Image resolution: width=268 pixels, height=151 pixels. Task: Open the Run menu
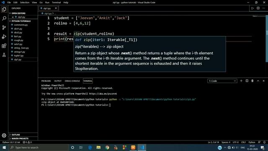tap(47, 3)
